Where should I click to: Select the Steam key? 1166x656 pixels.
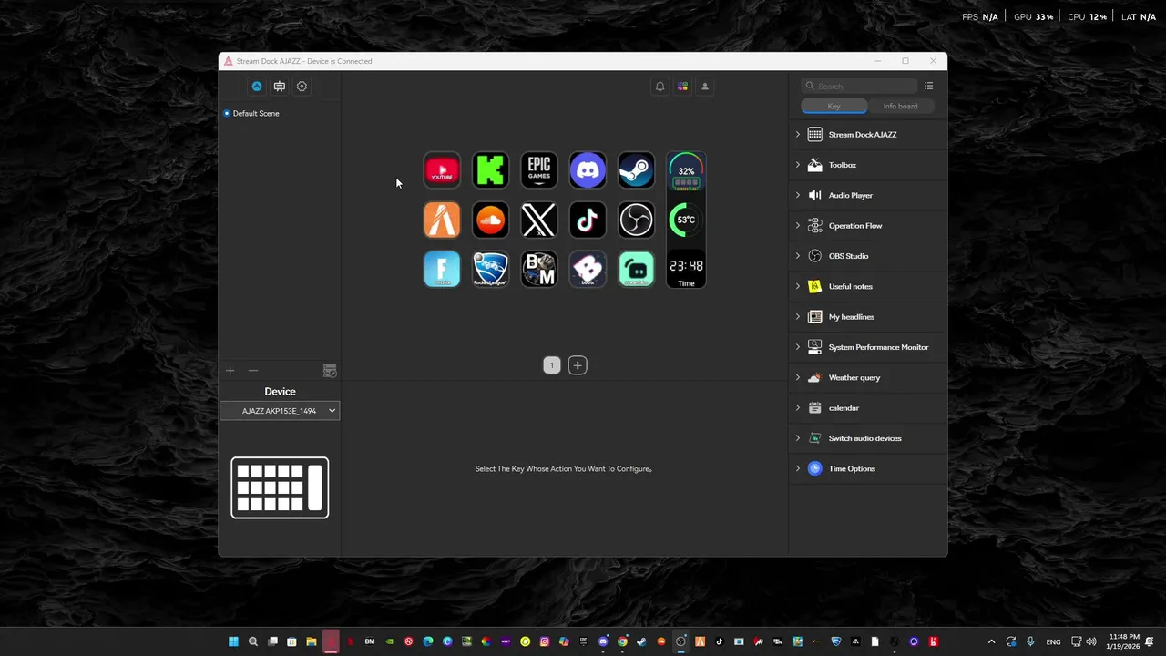(x=636, y=170)
